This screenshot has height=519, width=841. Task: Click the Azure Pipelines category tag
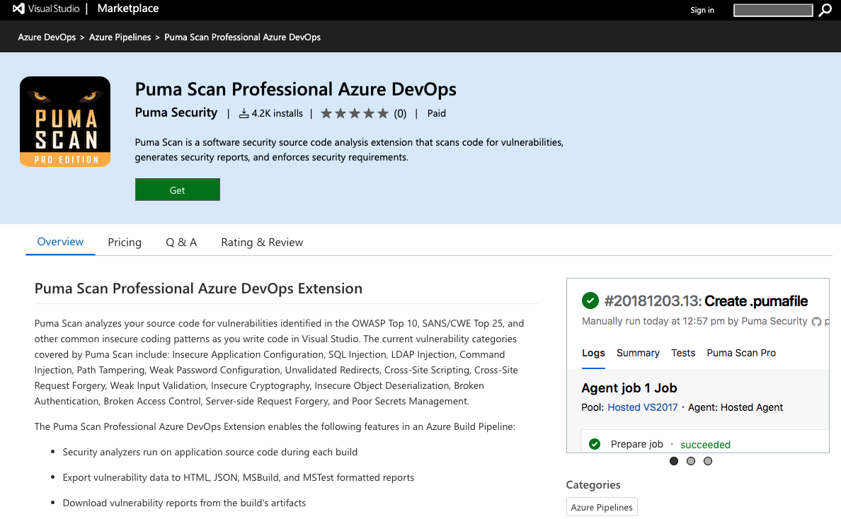tap(602, 506)
